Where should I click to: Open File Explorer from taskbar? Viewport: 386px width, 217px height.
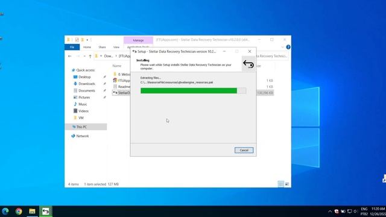32,211
